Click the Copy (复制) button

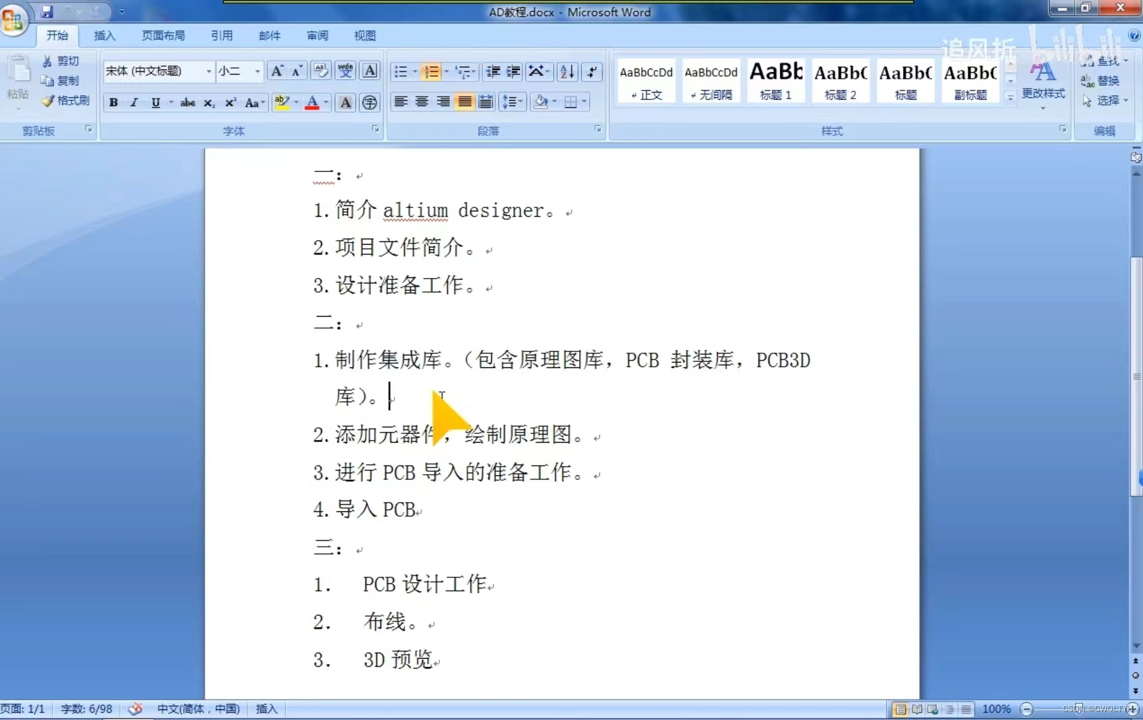(x=61, y=81)
